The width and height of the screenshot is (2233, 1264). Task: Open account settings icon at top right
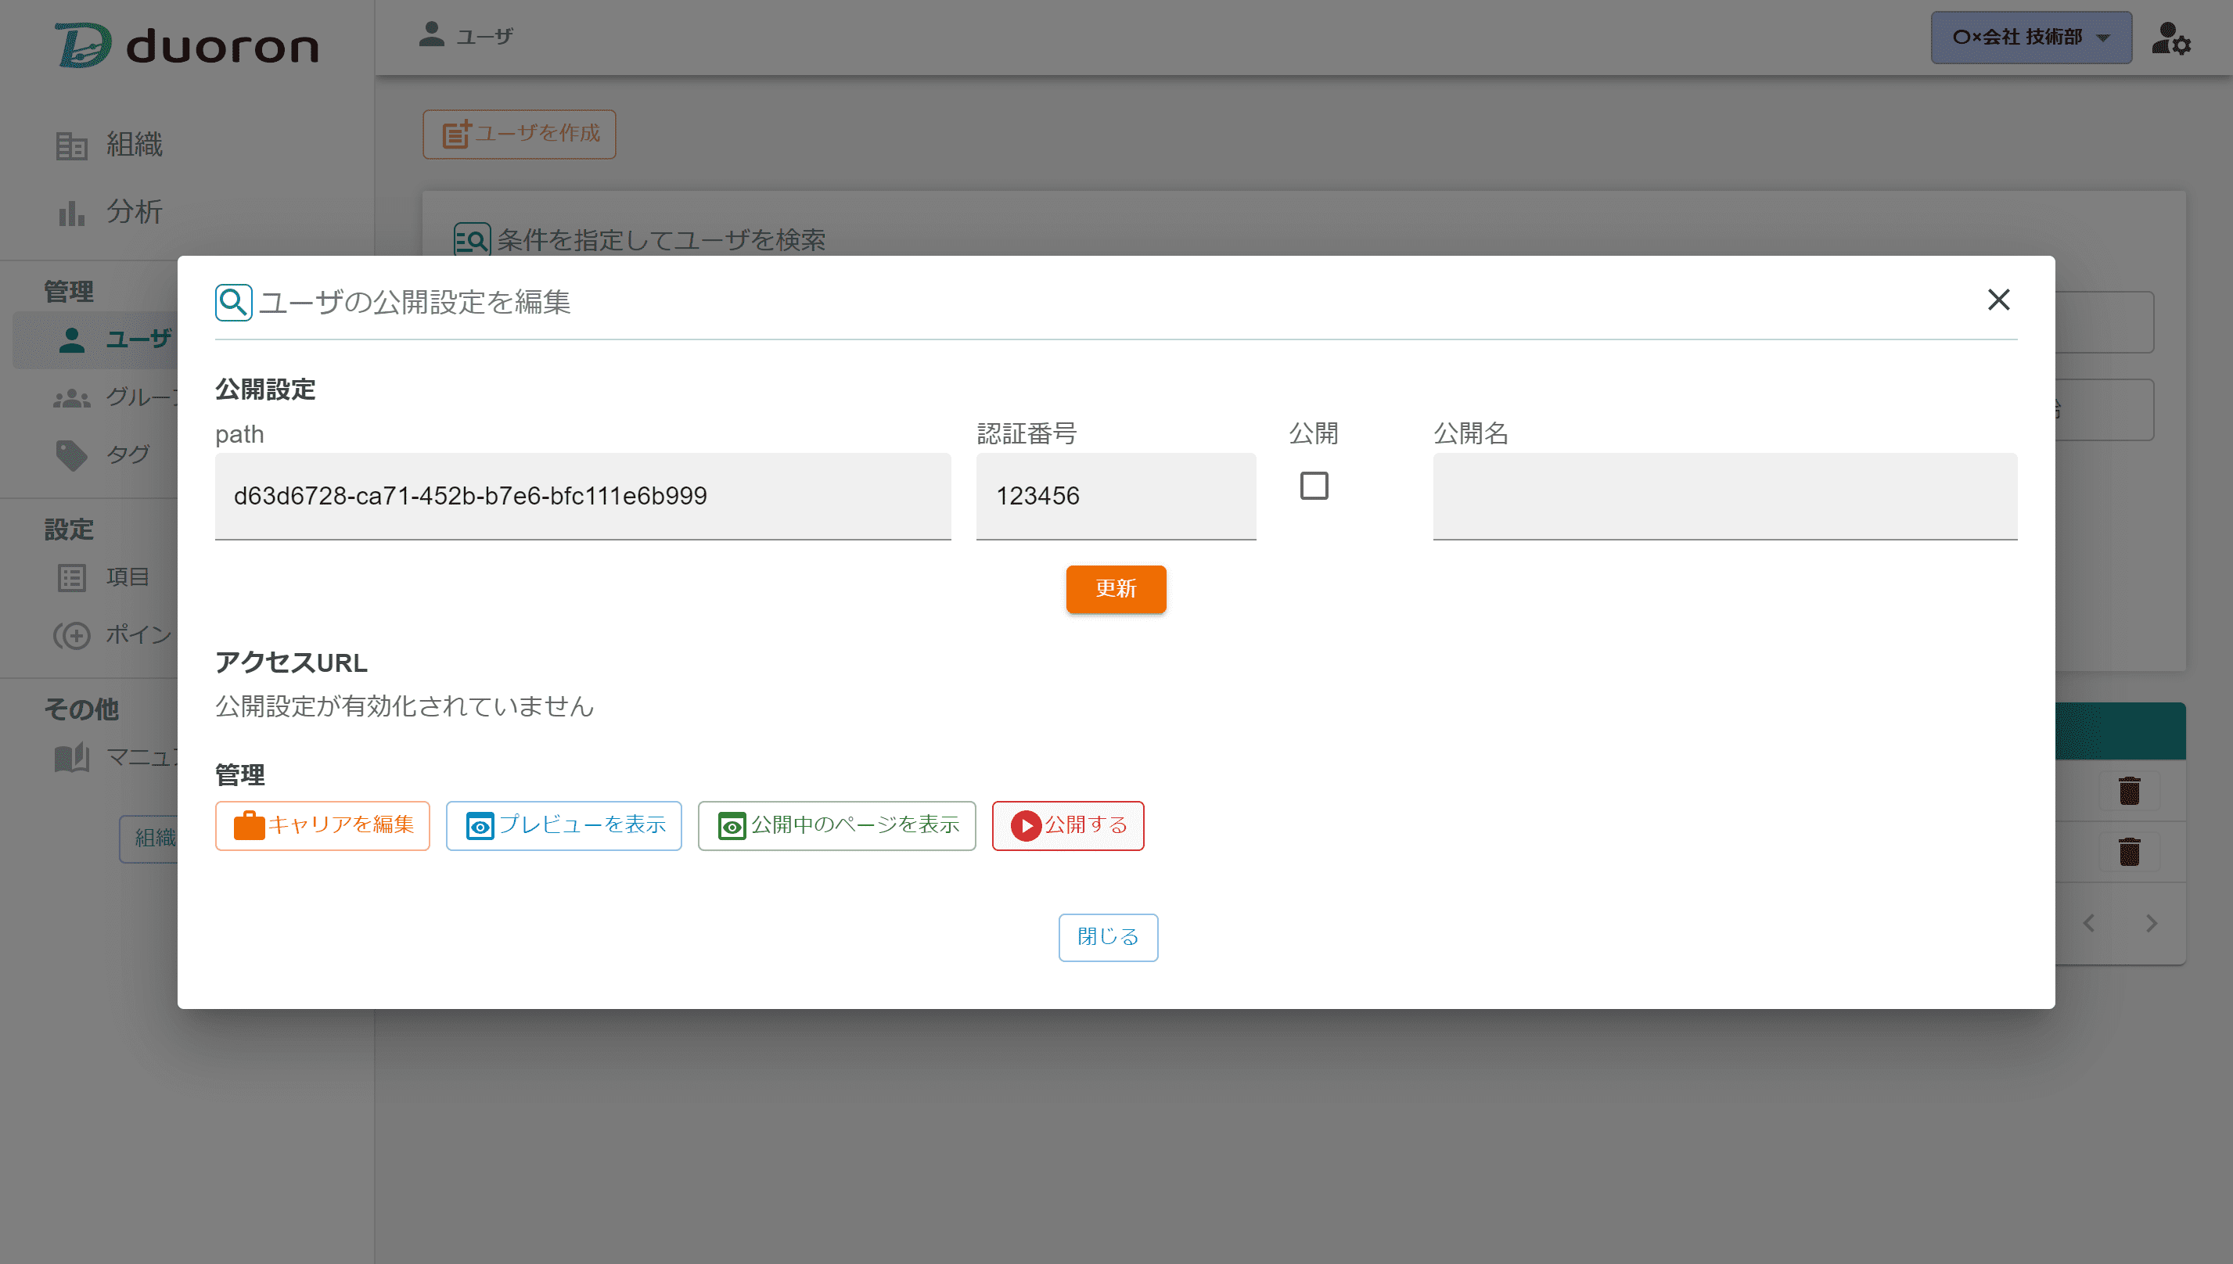[2171, 38]
